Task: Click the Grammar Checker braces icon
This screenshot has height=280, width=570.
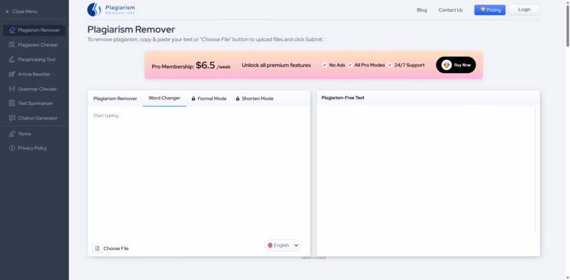Action: pos(12,89)
